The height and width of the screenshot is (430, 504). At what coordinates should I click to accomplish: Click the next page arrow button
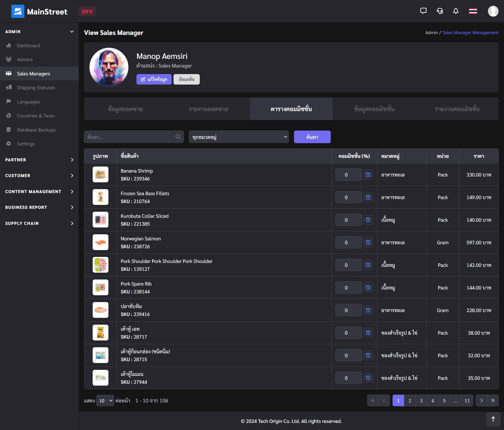[481, 401]
